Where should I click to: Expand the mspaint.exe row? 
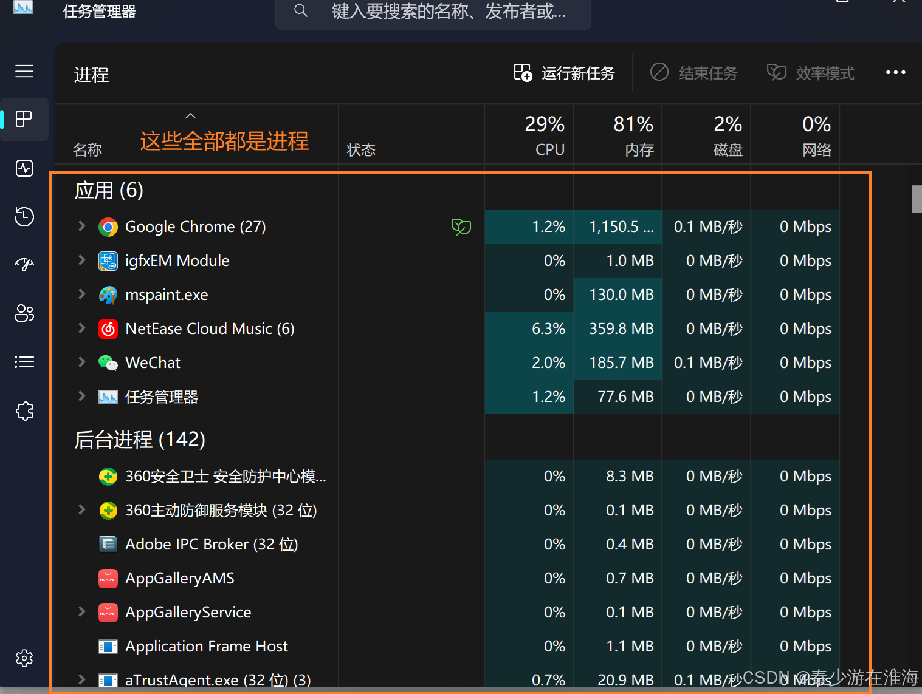pos(81,294)
